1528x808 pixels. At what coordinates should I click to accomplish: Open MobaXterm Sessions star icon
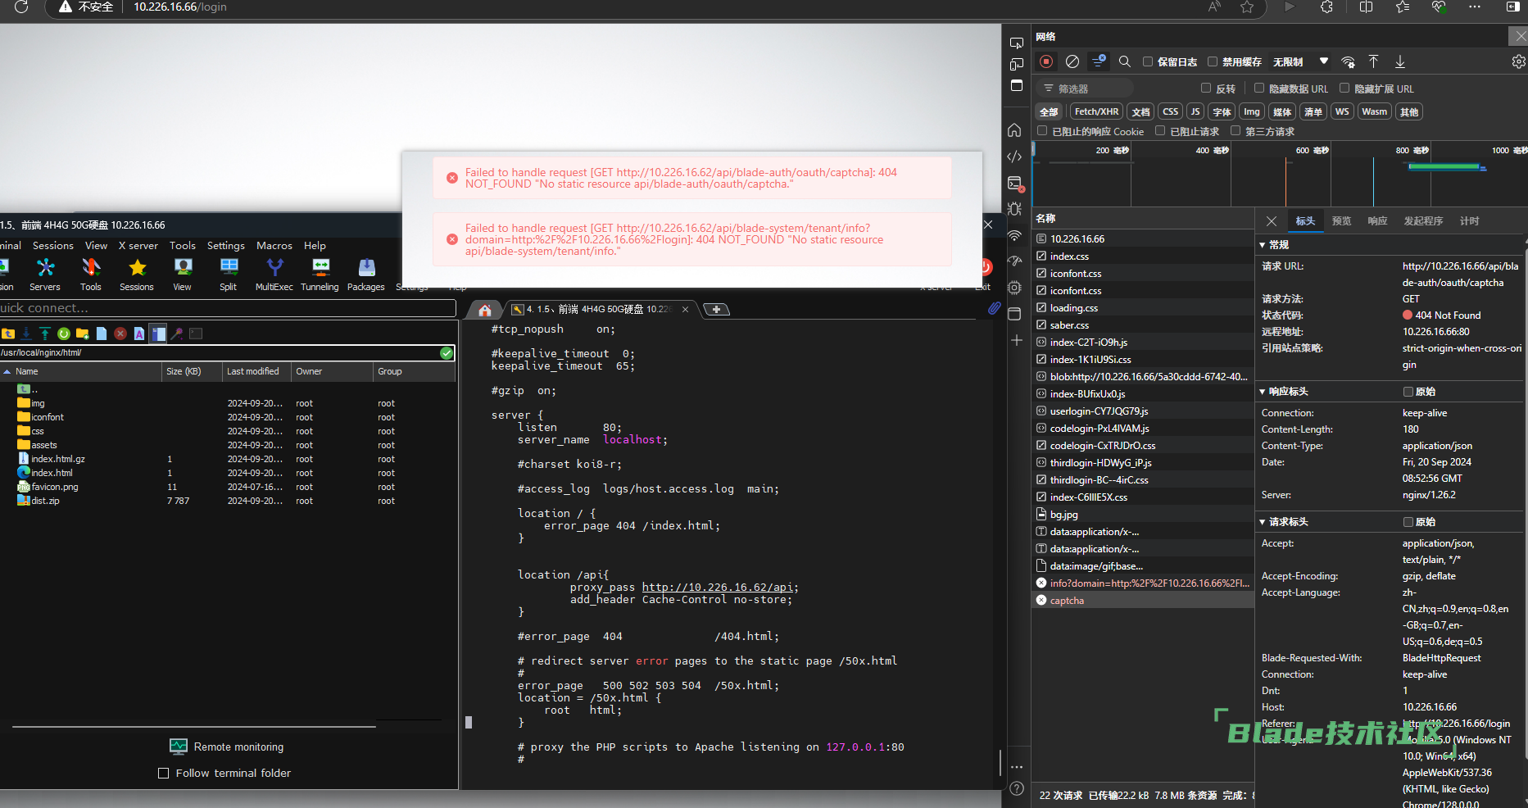[x=137, y=275]
